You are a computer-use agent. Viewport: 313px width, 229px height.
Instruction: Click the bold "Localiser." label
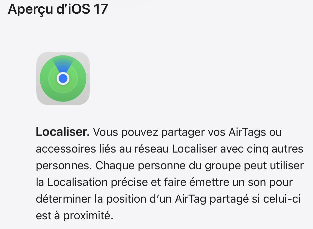63,132
